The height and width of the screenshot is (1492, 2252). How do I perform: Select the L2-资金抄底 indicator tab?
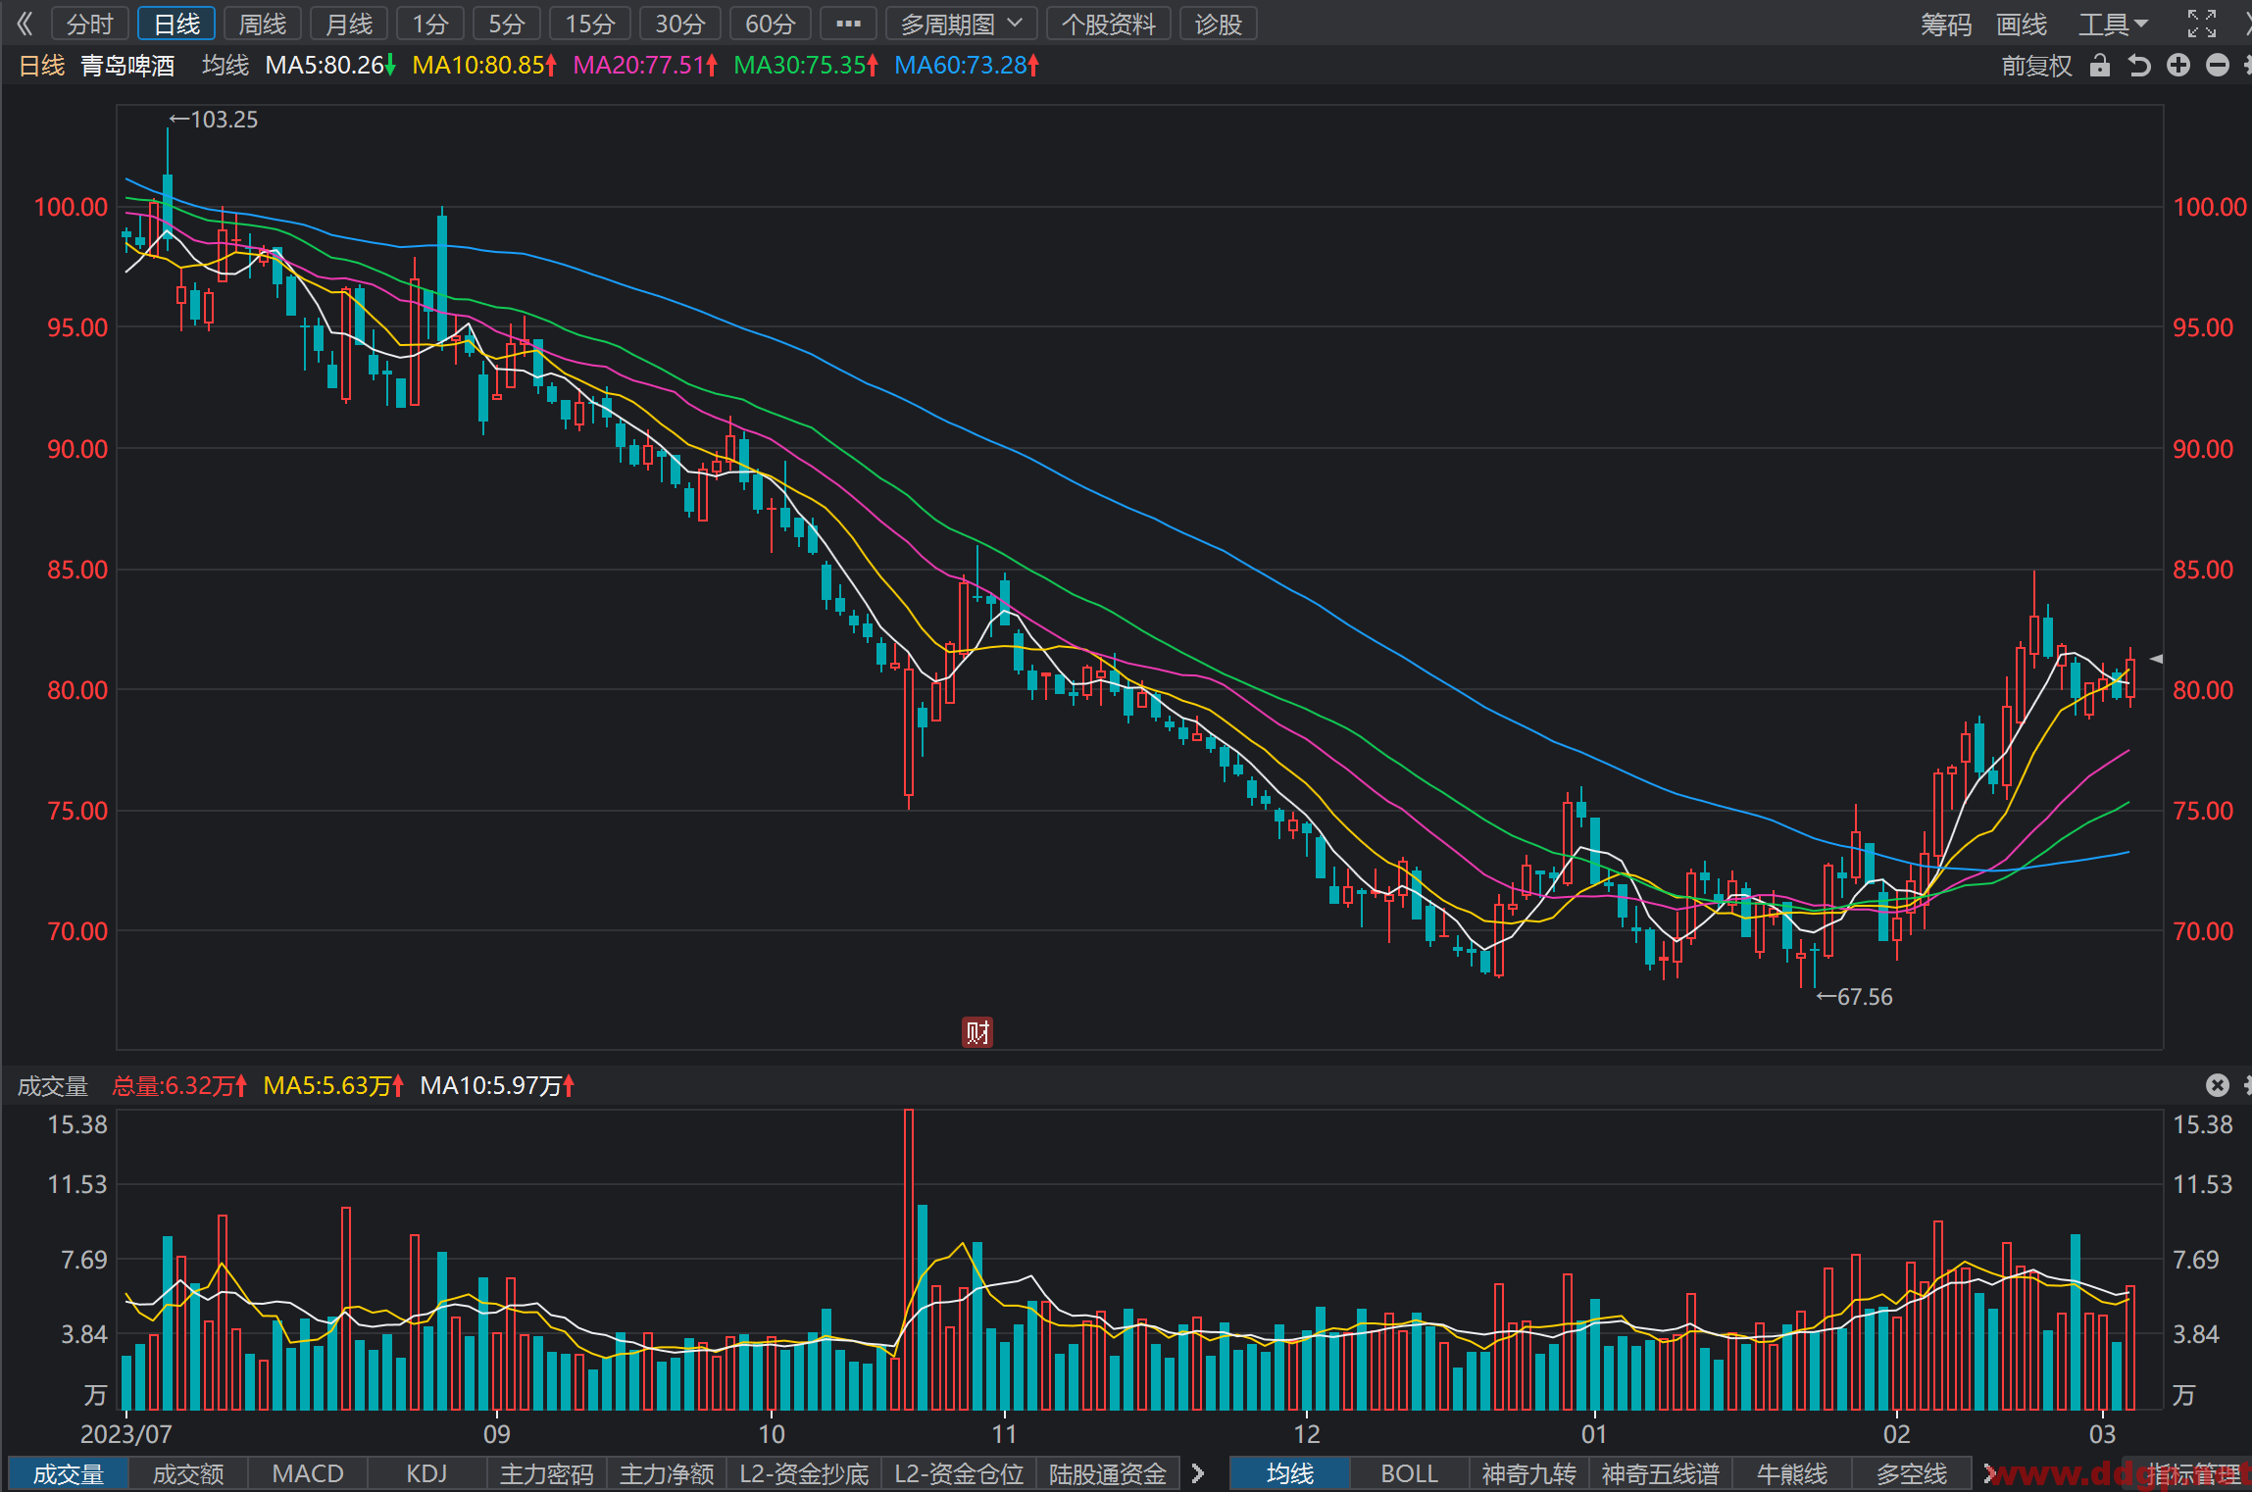click(804, 1473)
